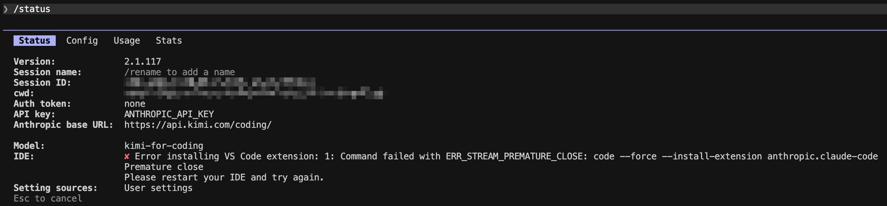The width and height of the screenshot is (887, 206).
Task: Click the blurred cwd path value
Action: tap(255, 93)
